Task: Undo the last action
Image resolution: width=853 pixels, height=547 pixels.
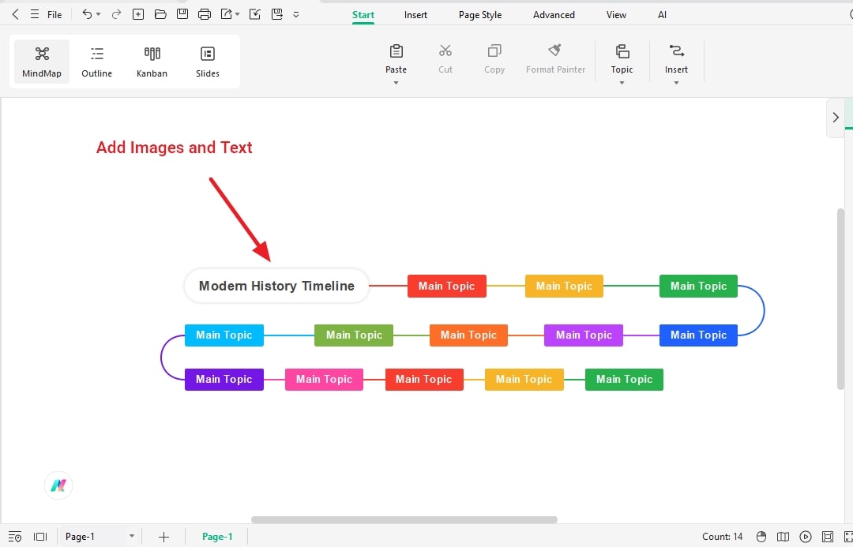Action: pos(87,15)
